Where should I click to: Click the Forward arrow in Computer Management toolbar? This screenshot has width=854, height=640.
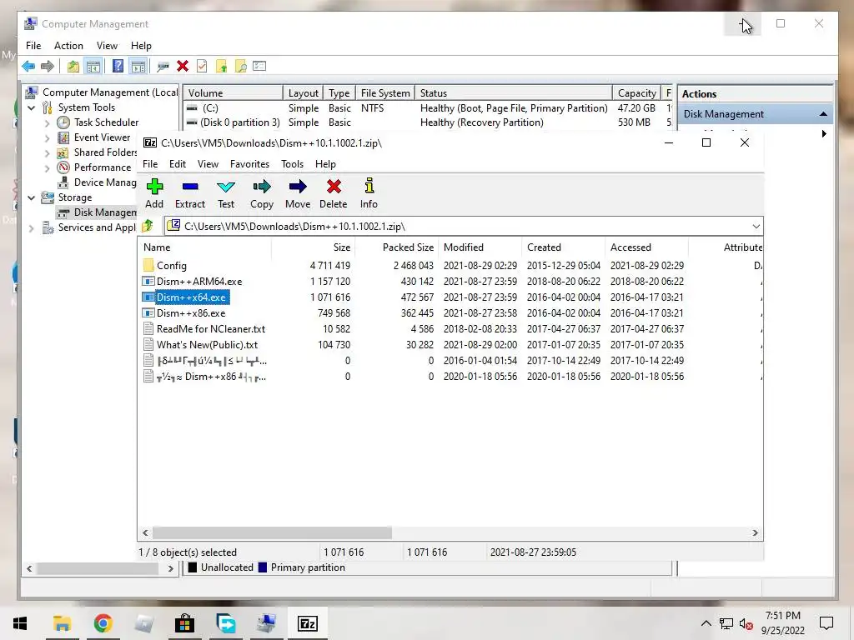coord(48,67)
